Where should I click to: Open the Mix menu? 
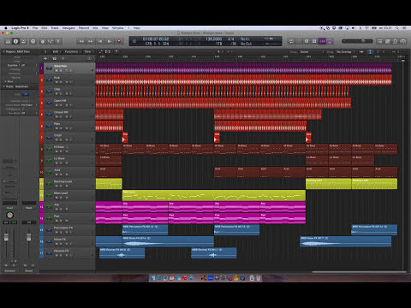95,28
